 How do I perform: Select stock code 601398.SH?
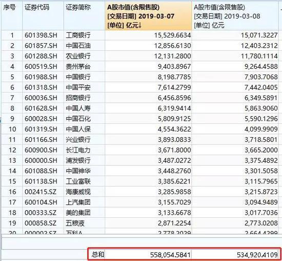pyautogui.click(x=41, y=35)
